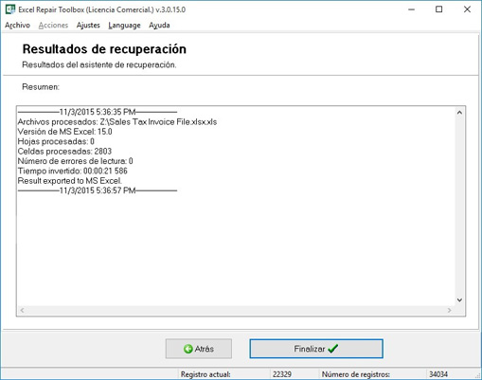The width and height of the screenshot is (482, 380).
Task: Select the 'Número de errores de lectura: 0' line
Action: 75,161
